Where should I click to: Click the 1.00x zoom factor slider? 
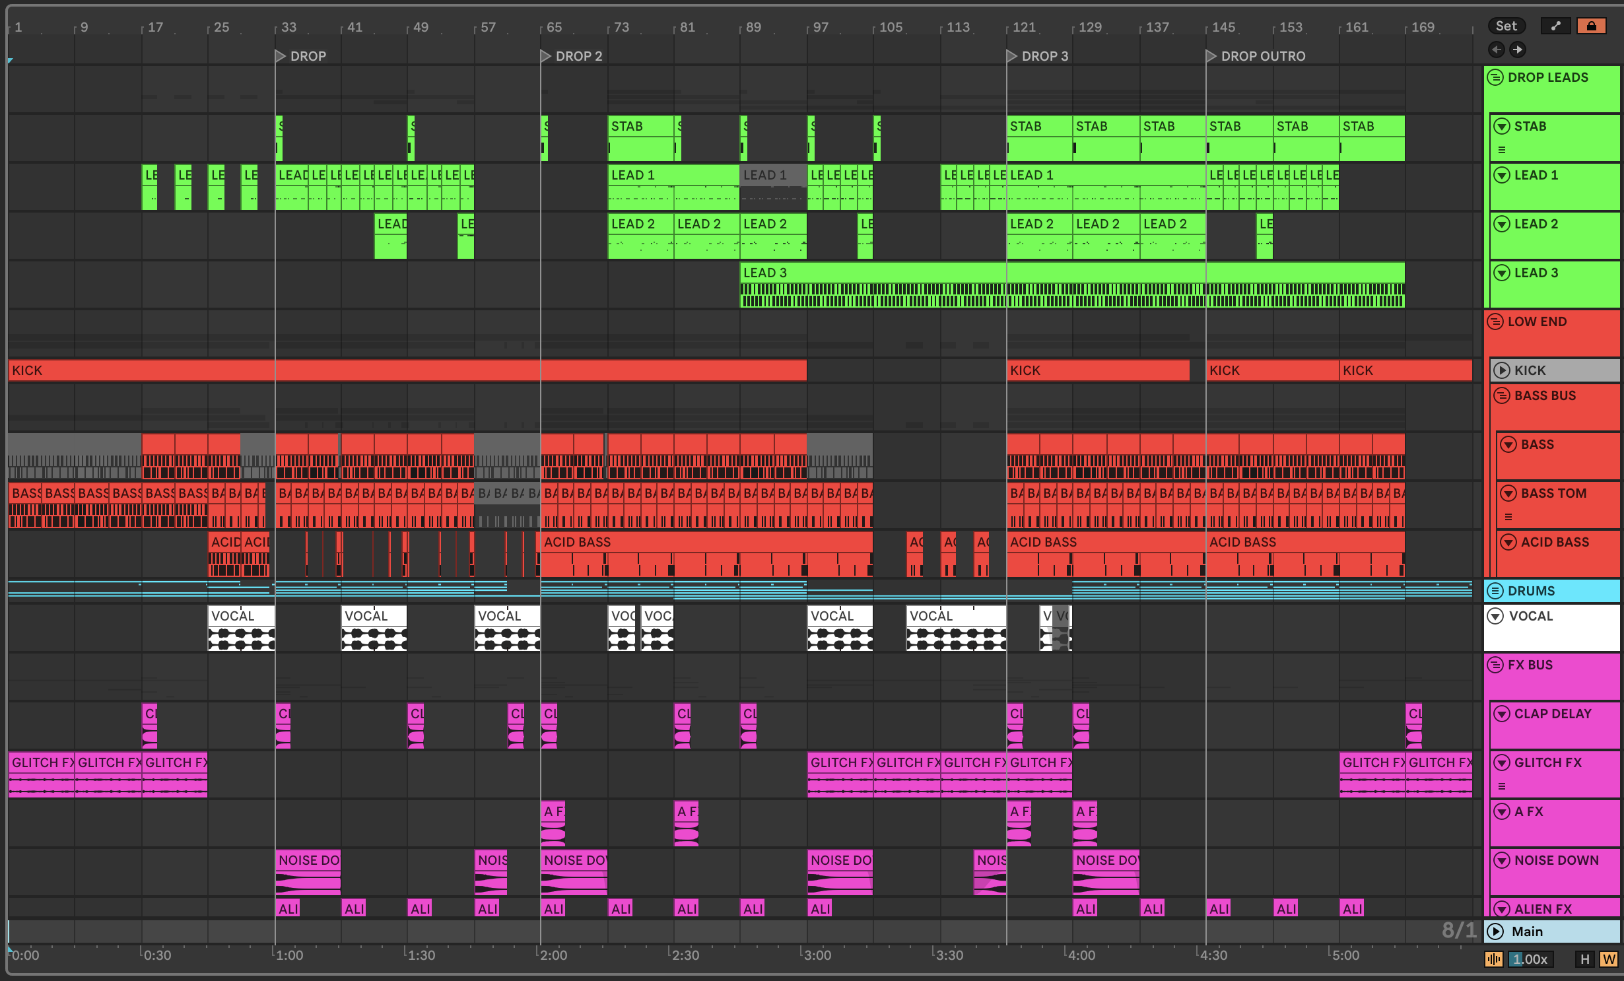coord(1530,959)
